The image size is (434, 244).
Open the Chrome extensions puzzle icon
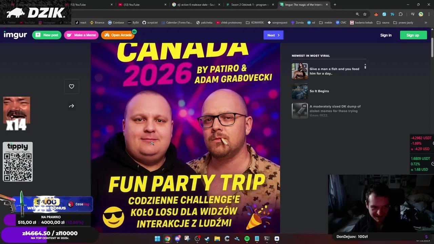tap(401, 14)
